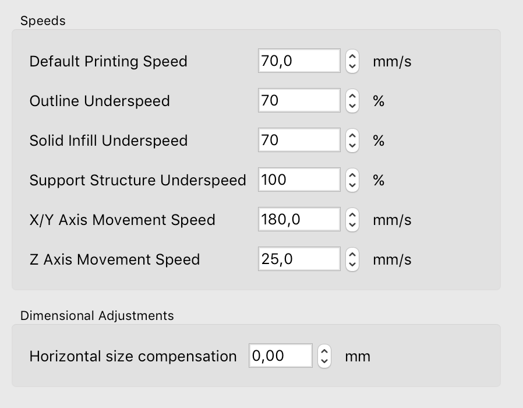Increase Default Printing Speed with up arrow
This screenshot has width=523, height=408.
pos(352,57)
